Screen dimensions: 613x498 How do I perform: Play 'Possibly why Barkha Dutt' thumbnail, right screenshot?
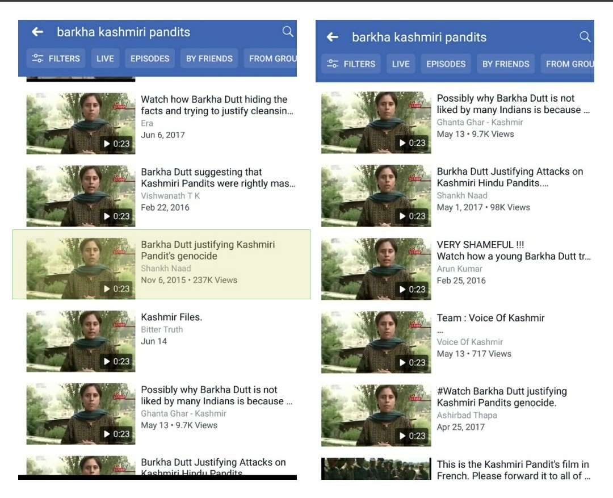376,123
